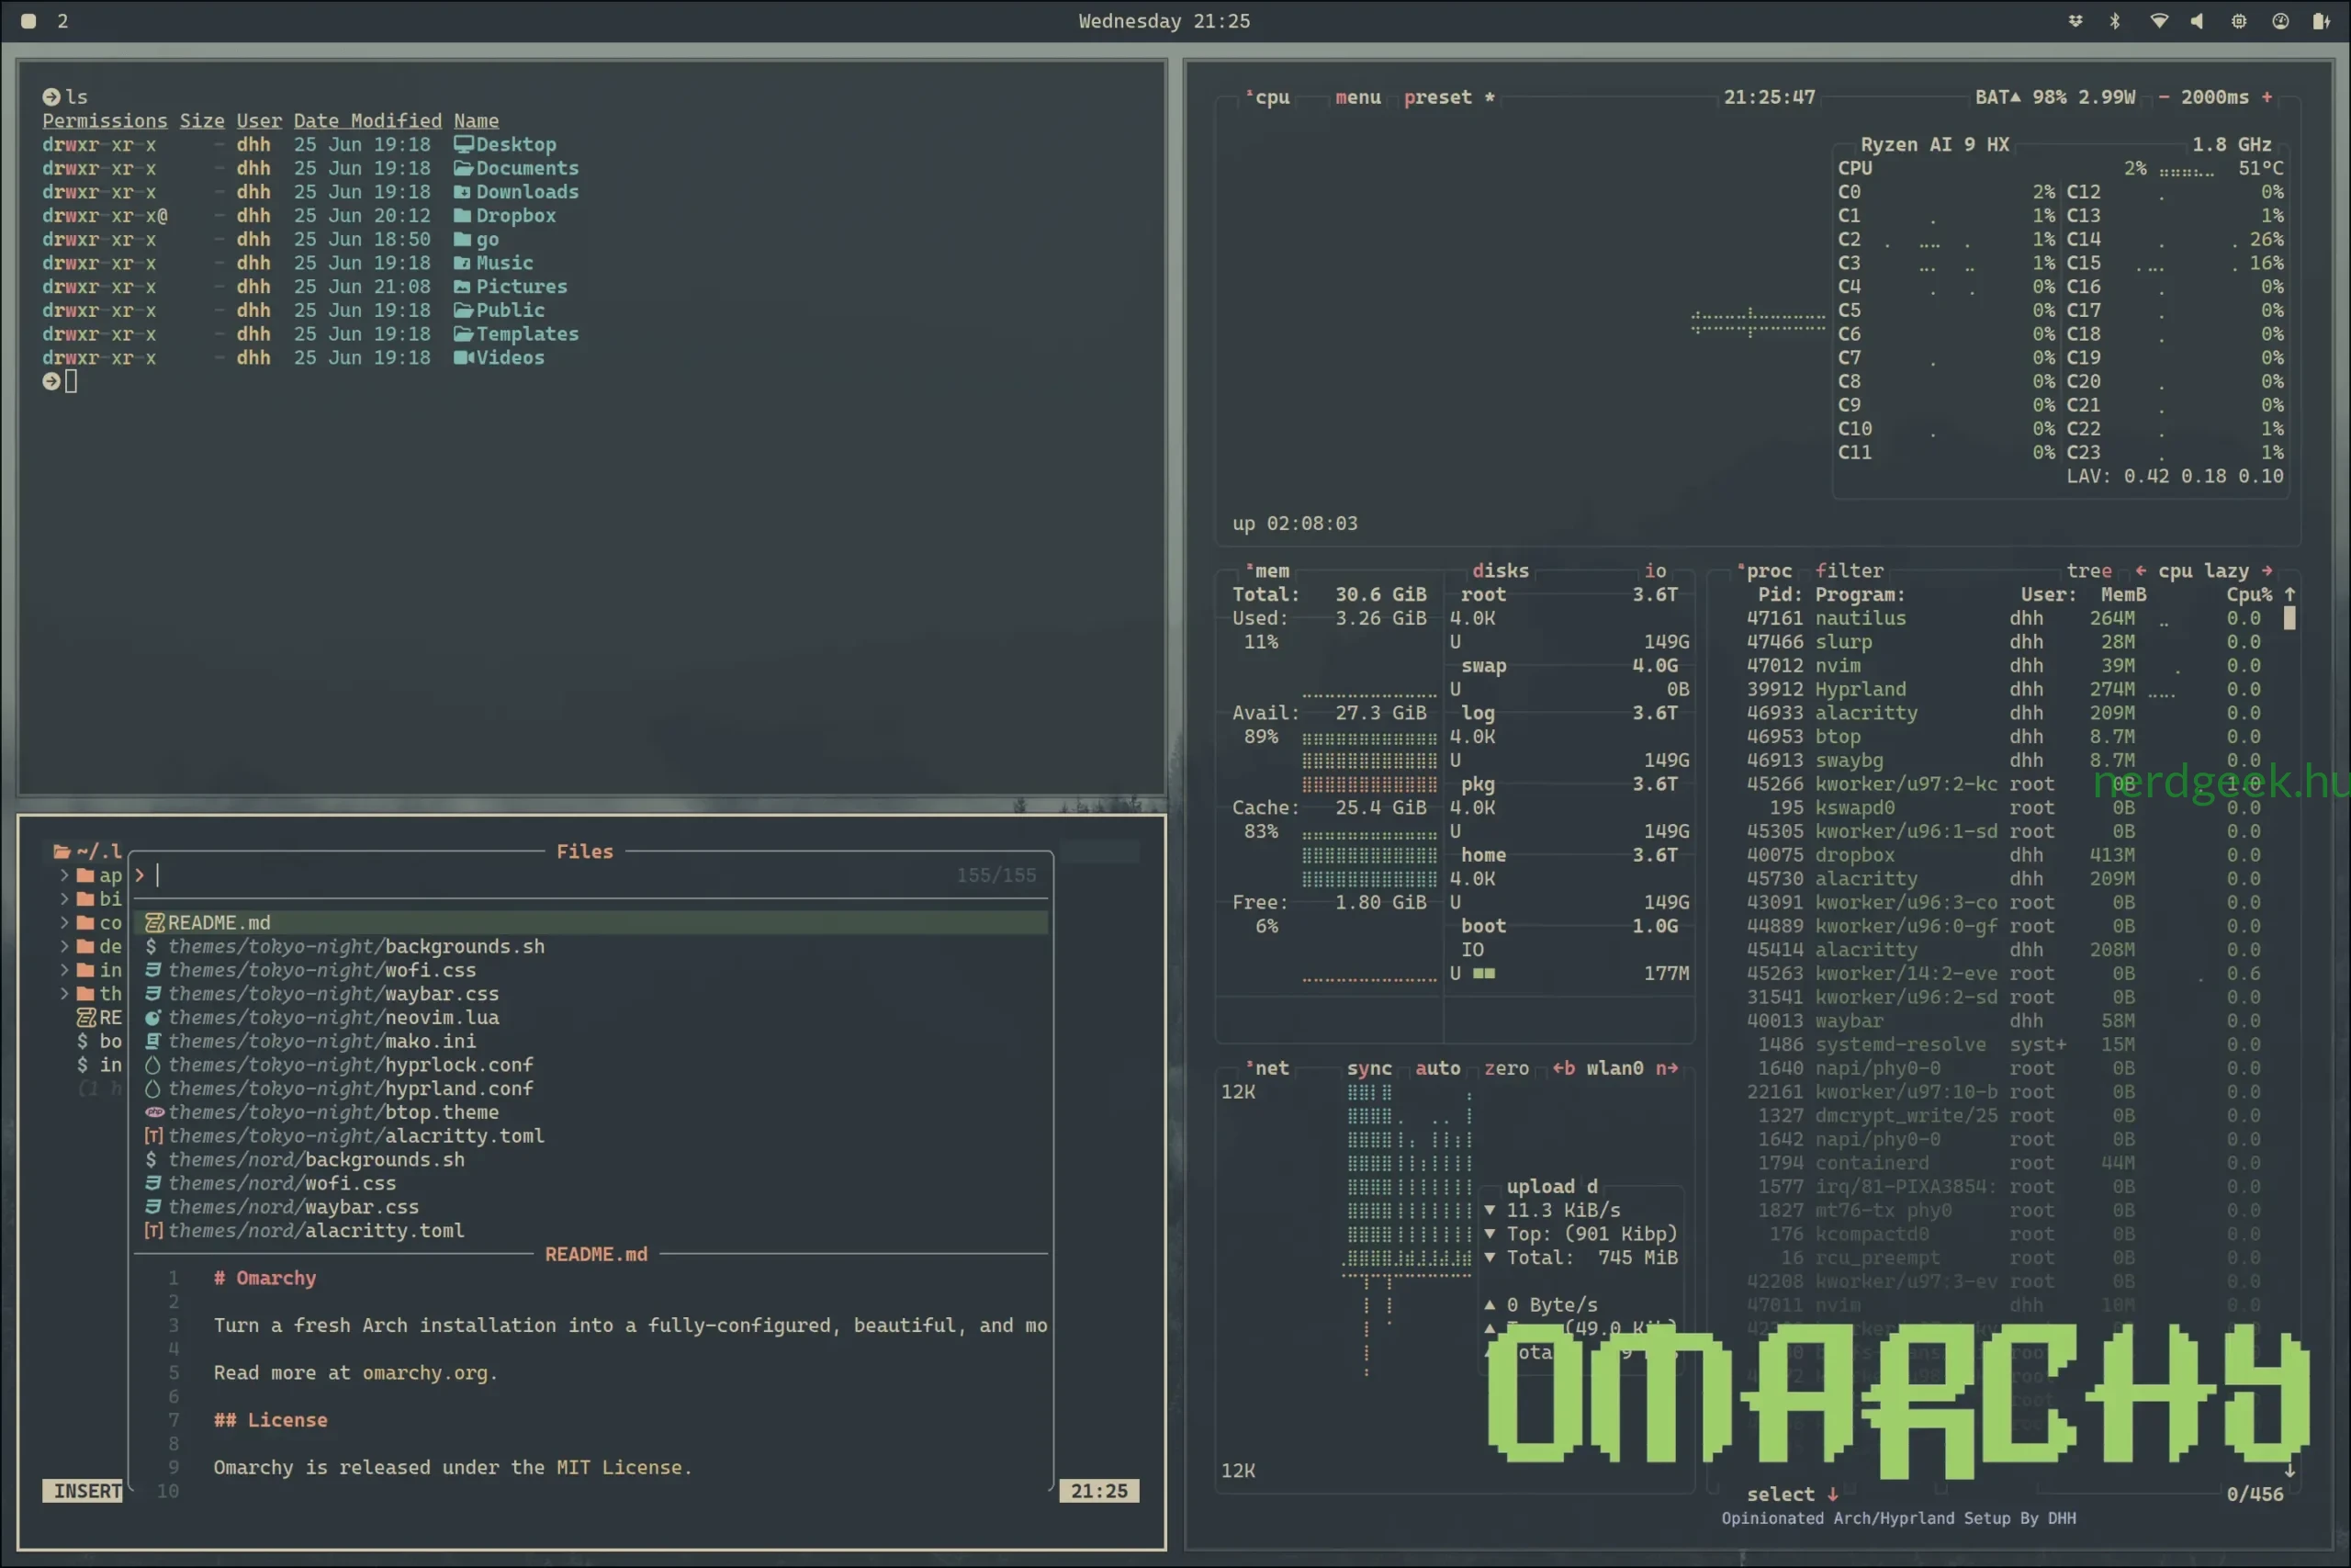Select README.md in the Files picker
Image resolution: width=2351 pixels, height=1568 pixels.
click(591, 923)
